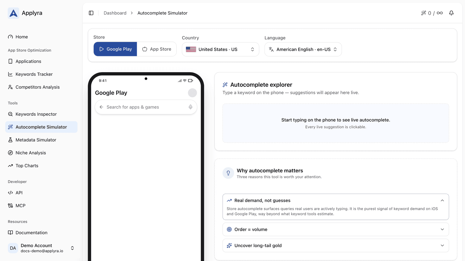Expand the Order = volume section
Image resolution: width=465 pixels, height=261 pixels.
(x=336, y=229)
